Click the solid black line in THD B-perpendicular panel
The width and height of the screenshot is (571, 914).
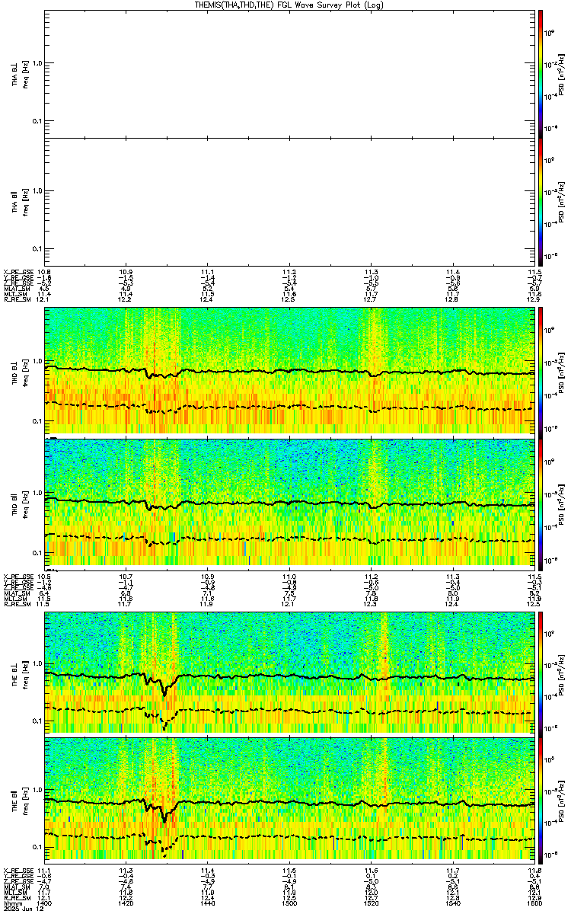[x=289, y=371]
